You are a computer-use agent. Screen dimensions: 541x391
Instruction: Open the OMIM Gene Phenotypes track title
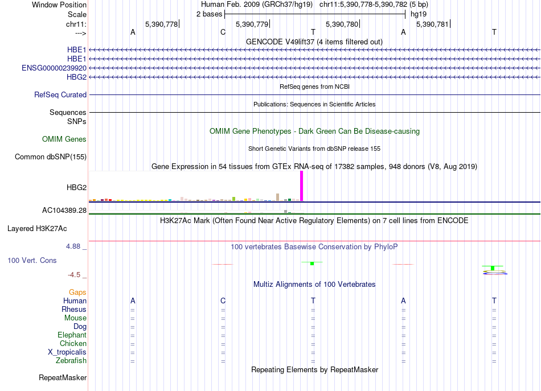(314, 131)
